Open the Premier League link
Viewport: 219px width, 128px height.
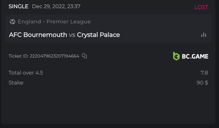[69, 22]
